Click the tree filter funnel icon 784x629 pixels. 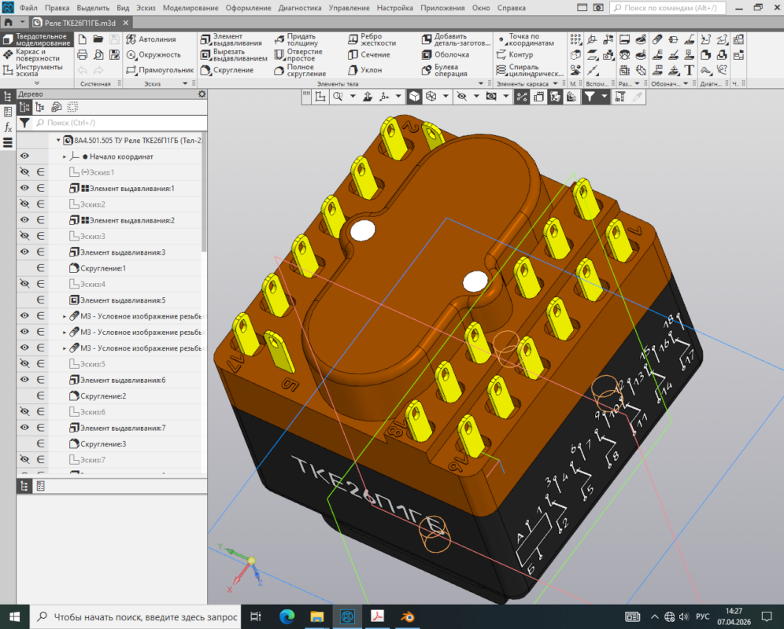pyautogui.click(x=24, y=123)
